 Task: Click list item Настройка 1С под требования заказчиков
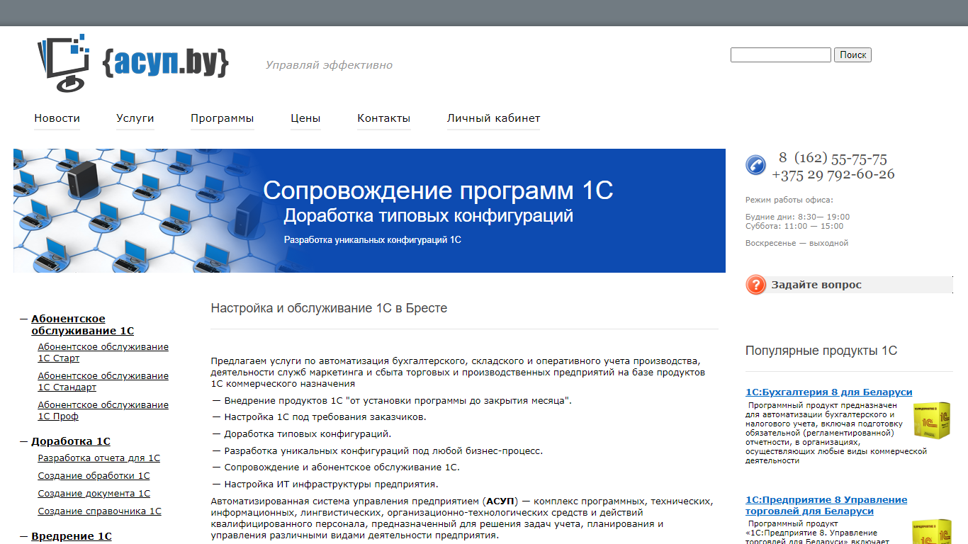(325, 416)
